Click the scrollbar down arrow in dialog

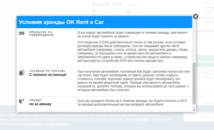(194, 110)
